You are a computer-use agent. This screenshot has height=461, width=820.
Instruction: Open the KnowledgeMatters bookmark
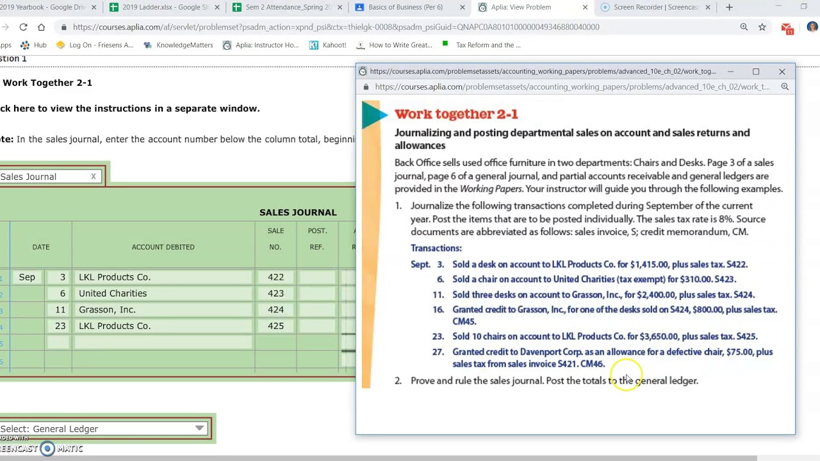click(178, 45)
